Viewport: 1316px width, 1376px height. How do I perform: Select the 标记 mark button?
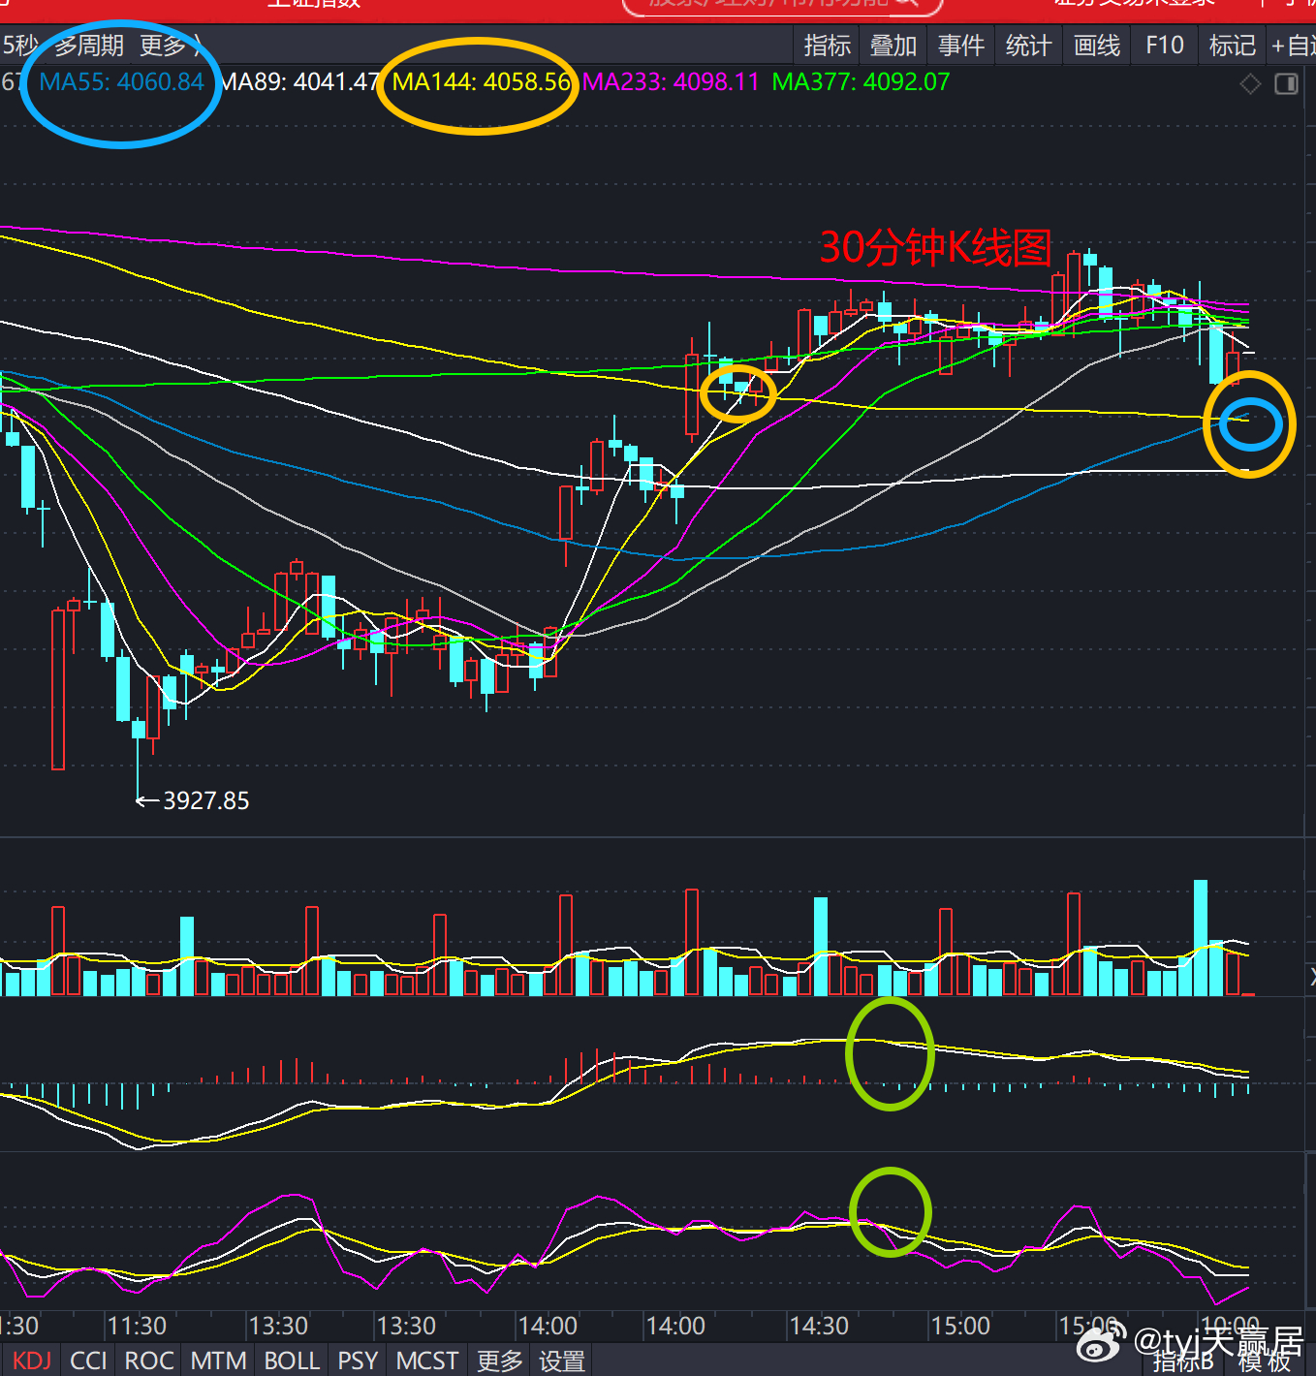(x=1232, y=46)
